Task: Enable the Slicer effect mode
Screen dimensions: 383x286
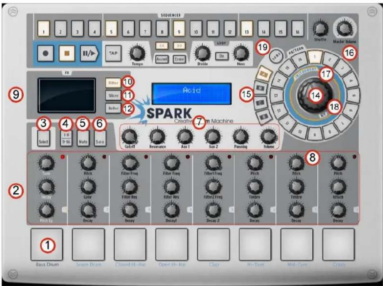Action: click(113, 95)
